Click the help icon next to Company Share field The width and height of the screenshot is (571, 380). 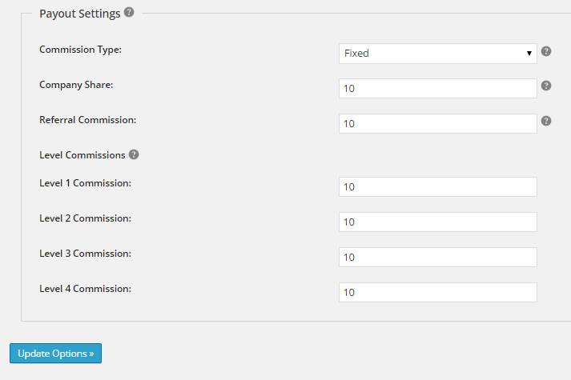point(546,86)
